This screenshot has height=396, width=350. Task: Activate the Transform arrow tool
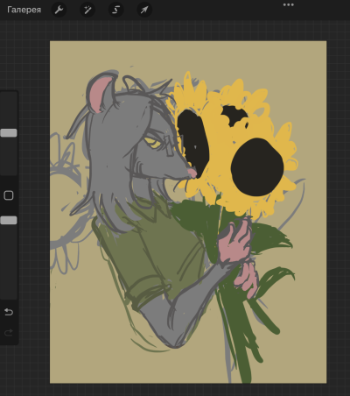click(x=144, y=10)
